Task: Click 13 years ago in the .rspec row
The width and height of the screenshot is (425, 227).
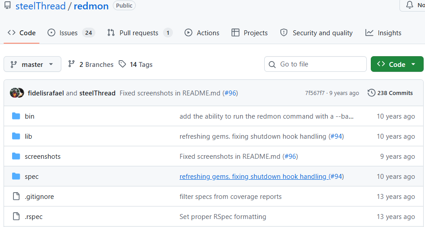Action: coord(396,216)
